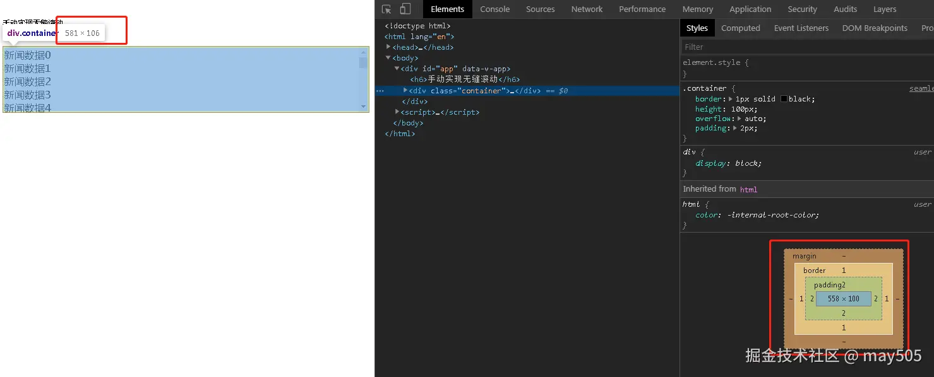Open the black border color swatch
The width and height of the screenshot is (934, 377).
pos(784,99)
